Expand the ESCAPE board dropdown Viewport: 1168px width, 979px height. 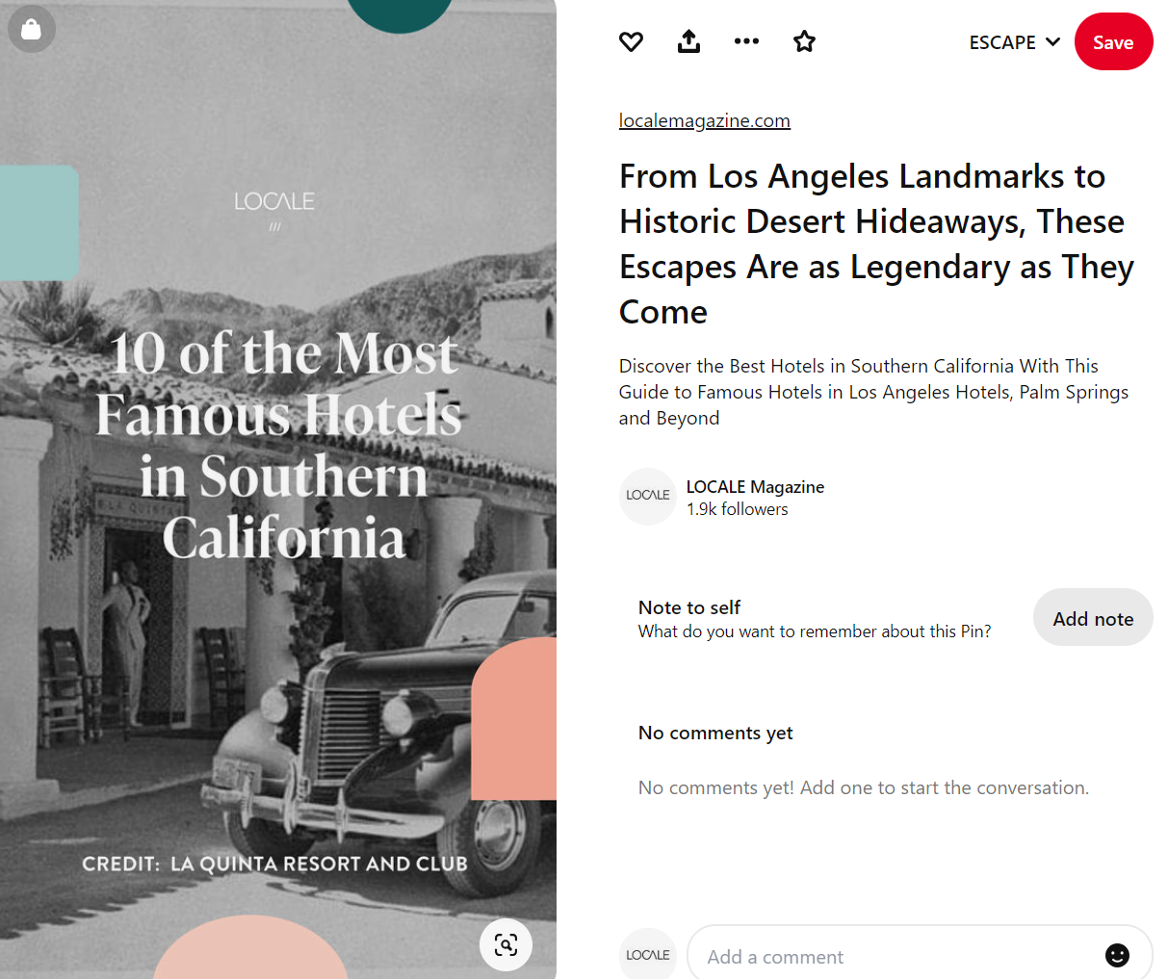pyautogui.click(x=1014, y=42)
